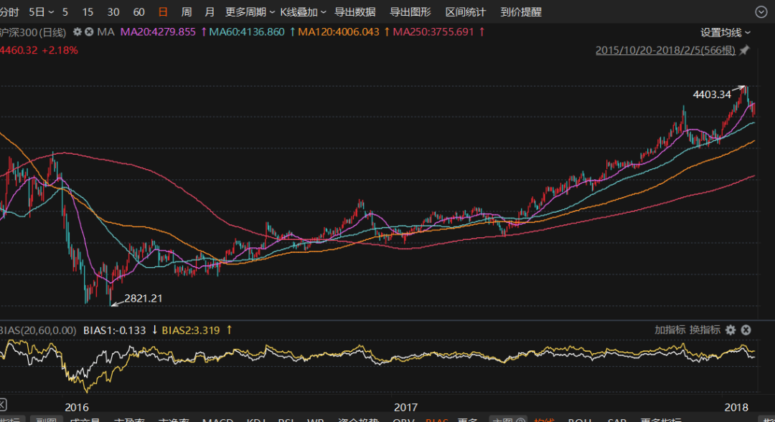Click the 导出数据 button

(x=355, y=12)
